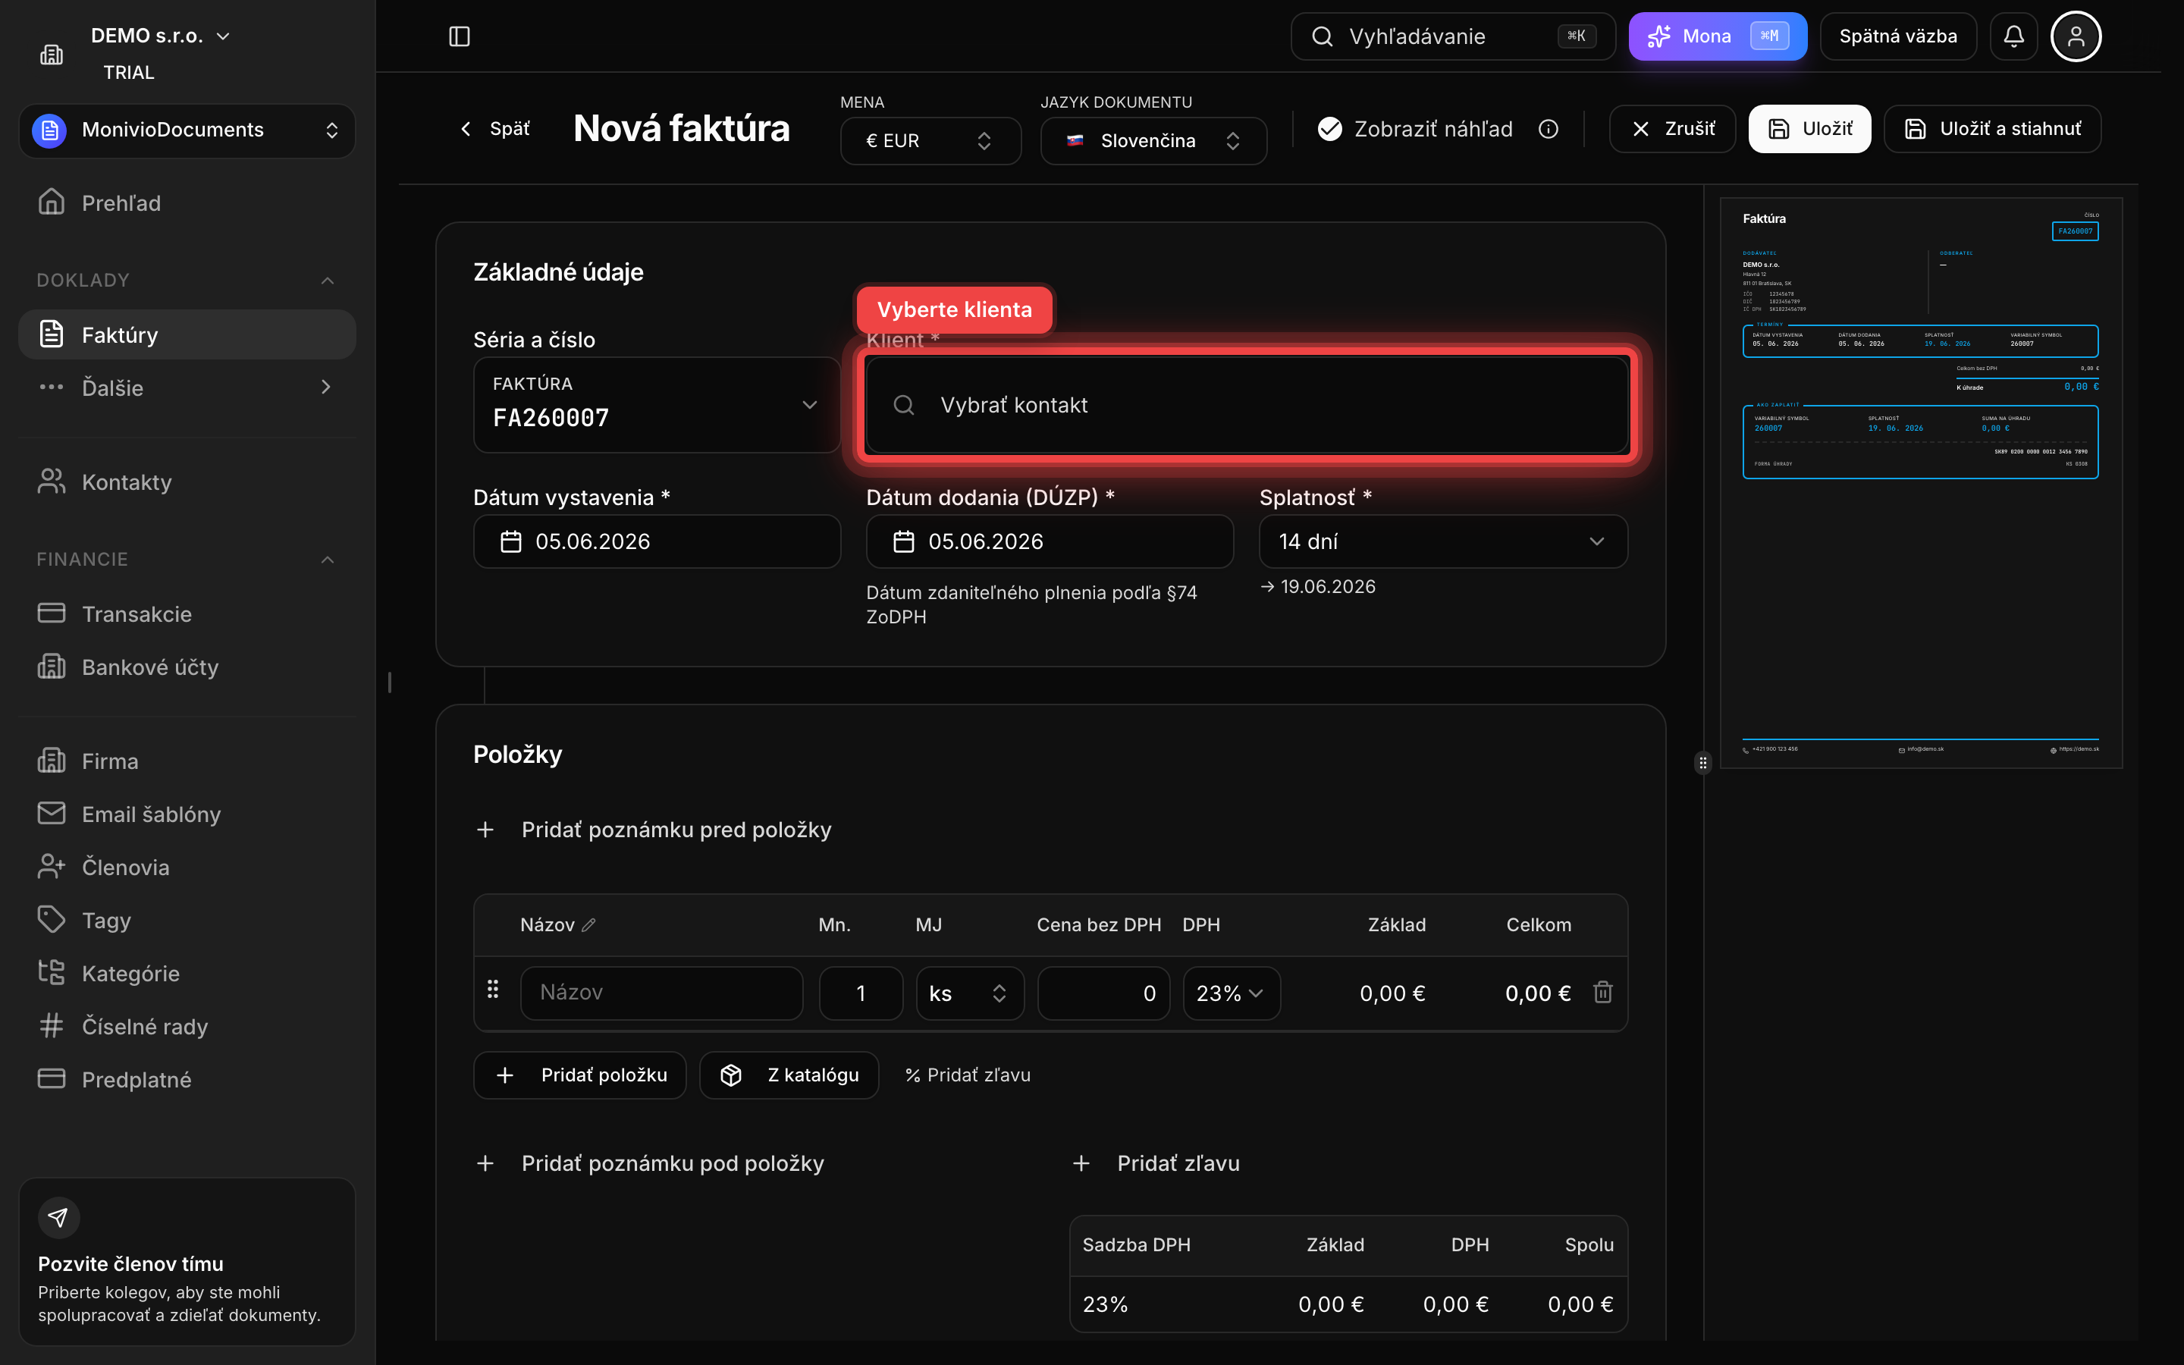Click the Vybrať kontakt client field
The width and height of the screenshot is (2184, 1365).
(1247, 406)
